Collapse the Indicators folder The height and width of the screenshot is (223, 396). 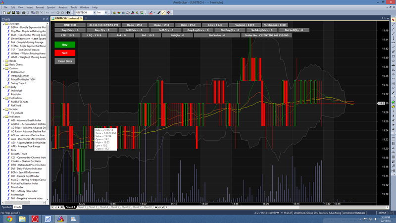pyautogui.click(x=3, y=116)
